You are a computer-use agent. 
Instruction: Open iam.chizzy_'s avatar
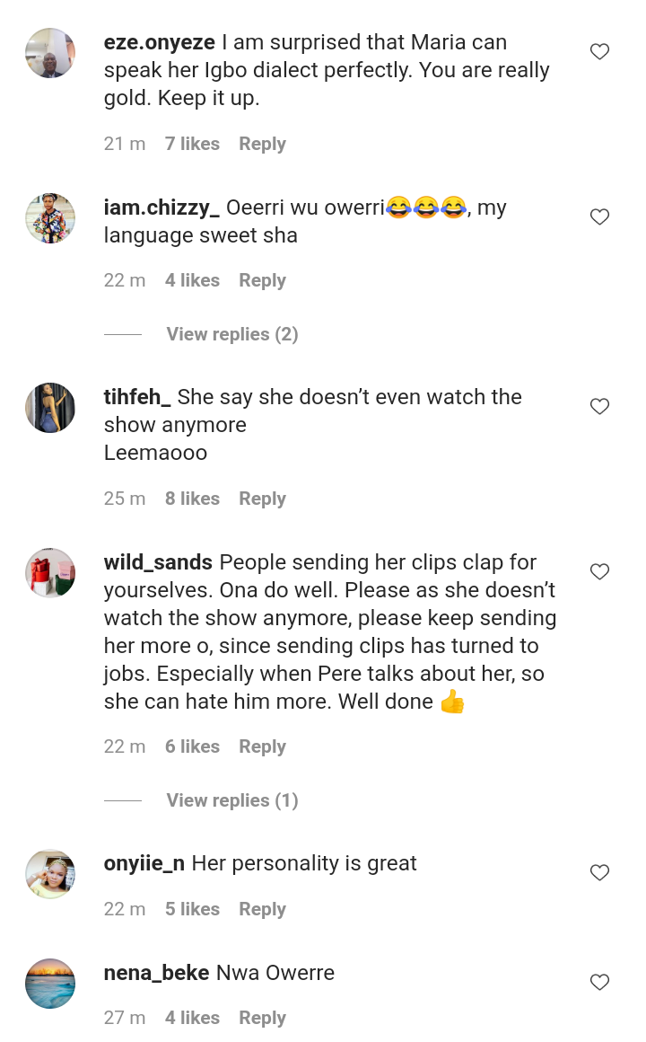pos(50,218)
